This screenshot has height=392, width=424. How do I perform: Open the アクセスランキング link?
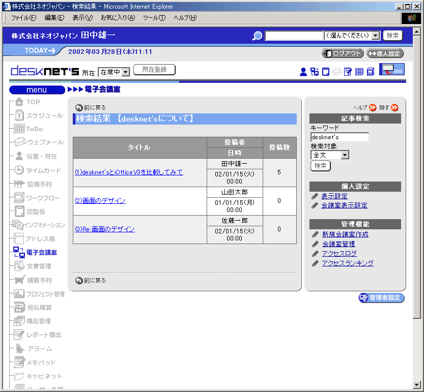pos(348,263)
